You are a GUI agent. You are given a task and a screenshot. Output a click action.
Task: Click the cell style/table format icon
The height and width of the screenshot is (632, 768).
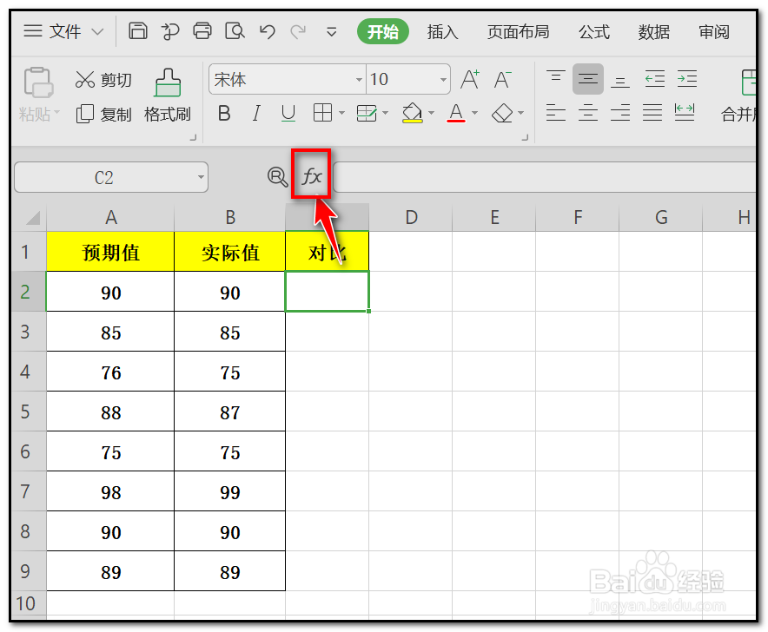tap(367, 113)
